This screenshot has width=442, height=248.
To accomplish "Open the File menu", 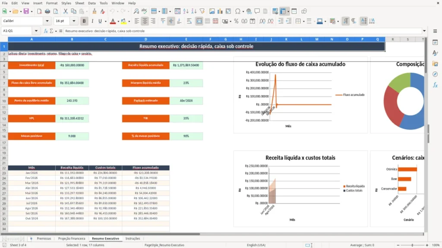I will click(x=5, y=3).
